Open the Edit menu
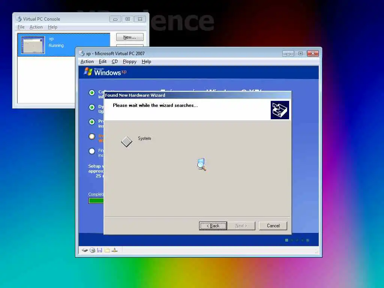 point(102,61)
